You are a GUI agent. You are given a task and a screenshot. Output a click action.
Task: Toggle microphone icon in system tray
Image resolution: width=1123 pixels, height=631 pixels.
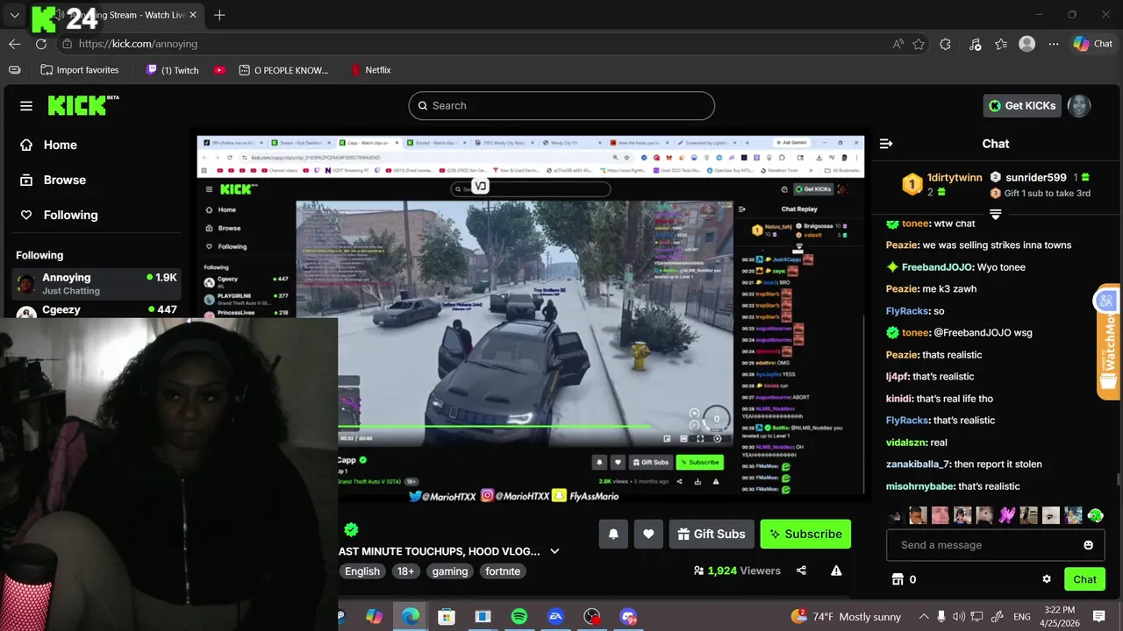tap(941, 617)
